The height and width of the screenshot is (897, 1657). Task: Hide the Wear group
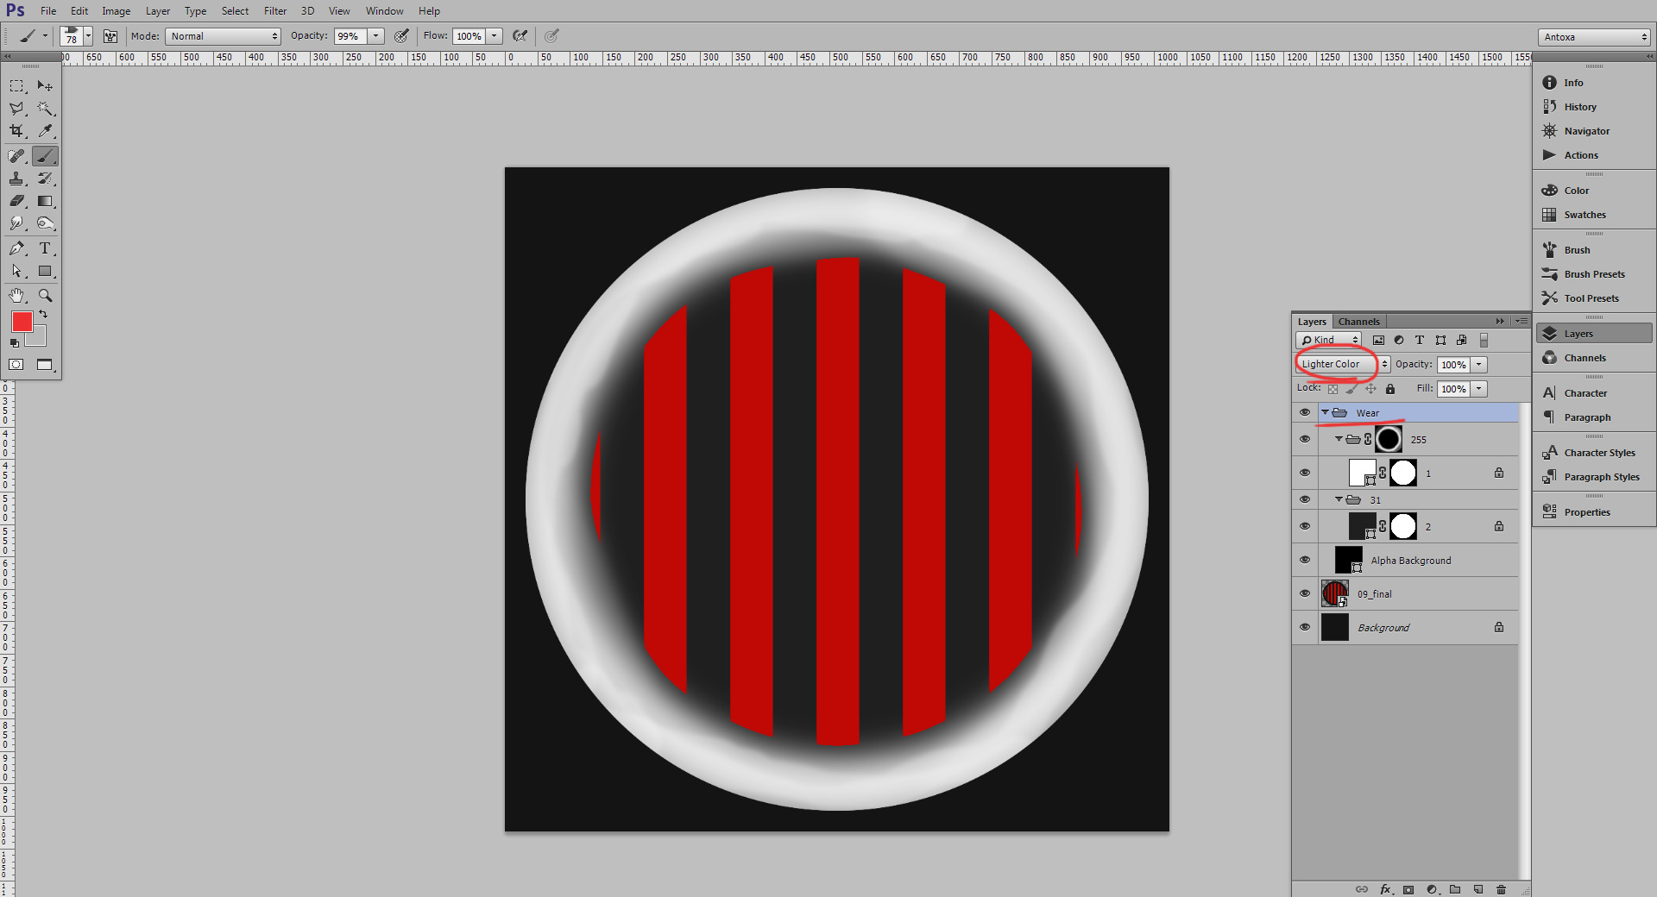pos(1305,412)
